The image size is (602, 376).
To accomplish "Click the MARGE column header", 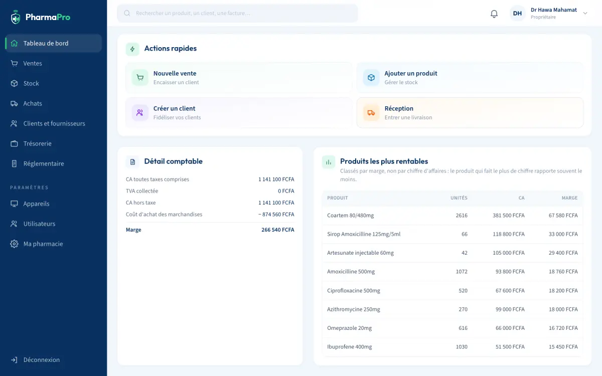I will coord(570,198).
